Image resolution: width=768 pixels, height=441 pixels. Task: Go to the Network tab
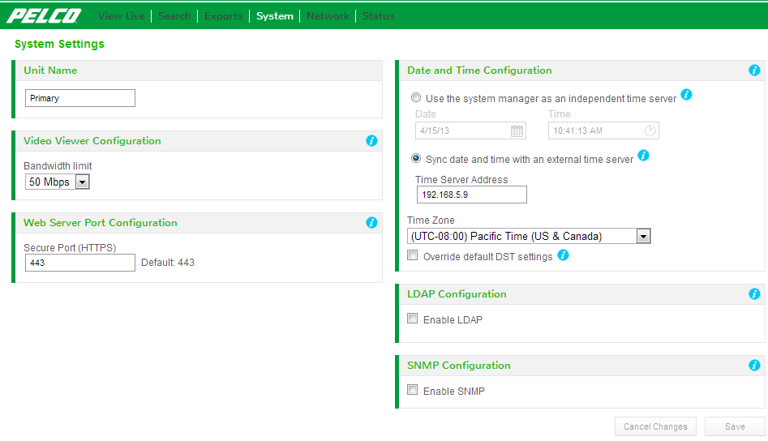(x=328, y=15)
